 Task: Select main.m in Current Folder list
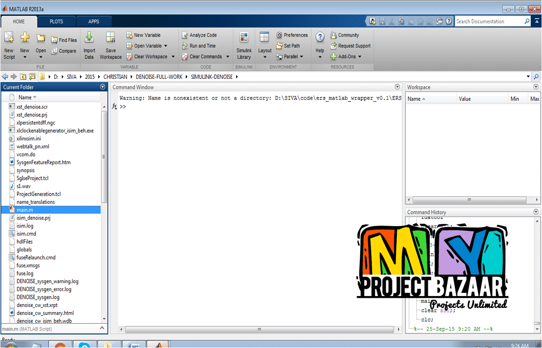pos(25,210)
